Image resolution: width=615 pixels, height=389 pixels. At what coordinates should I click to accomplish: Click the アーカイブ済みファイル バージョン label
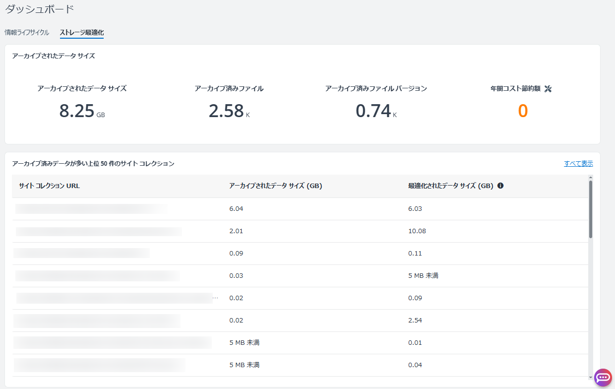point(376,88)
